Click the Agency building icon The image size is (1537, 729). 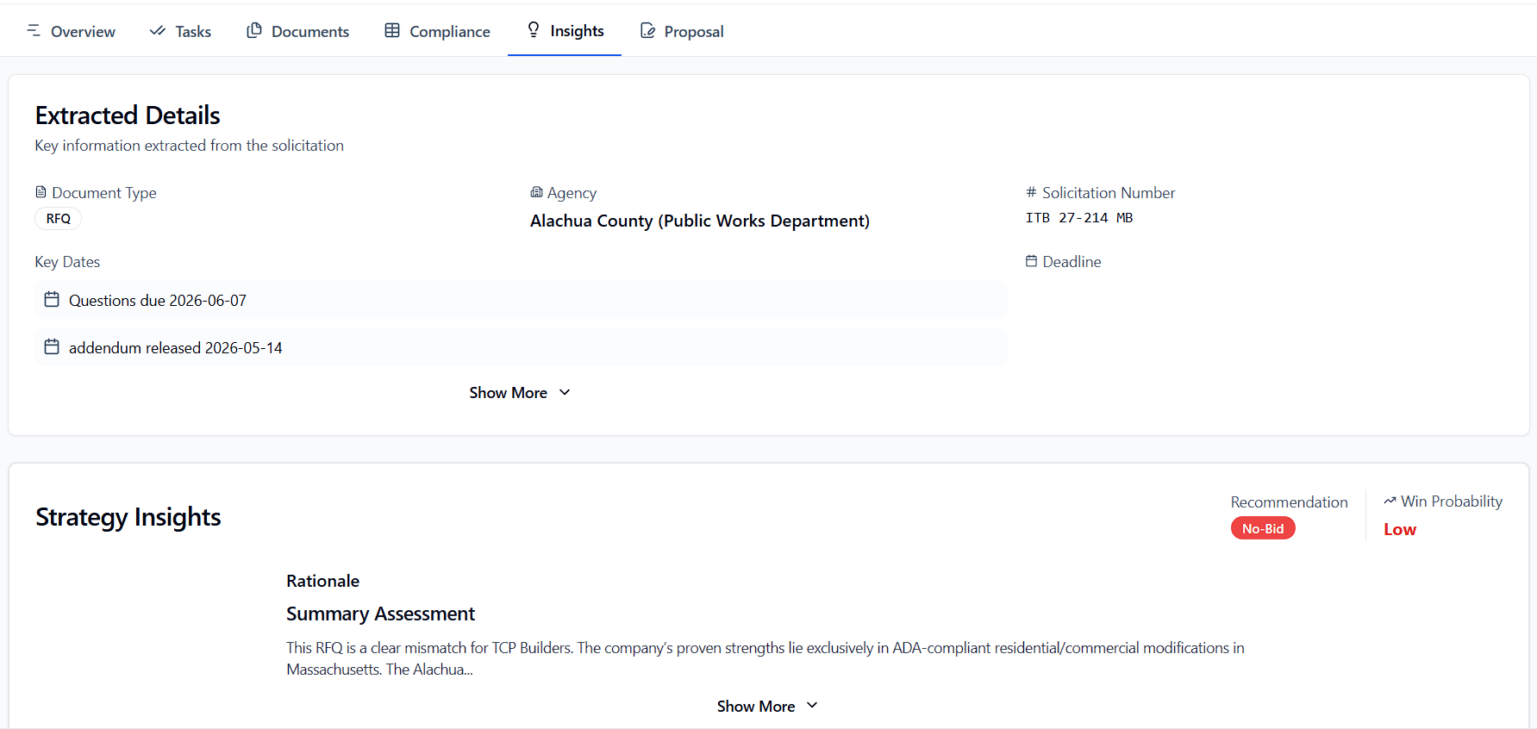pyautogui.click(x=536, y=192)
